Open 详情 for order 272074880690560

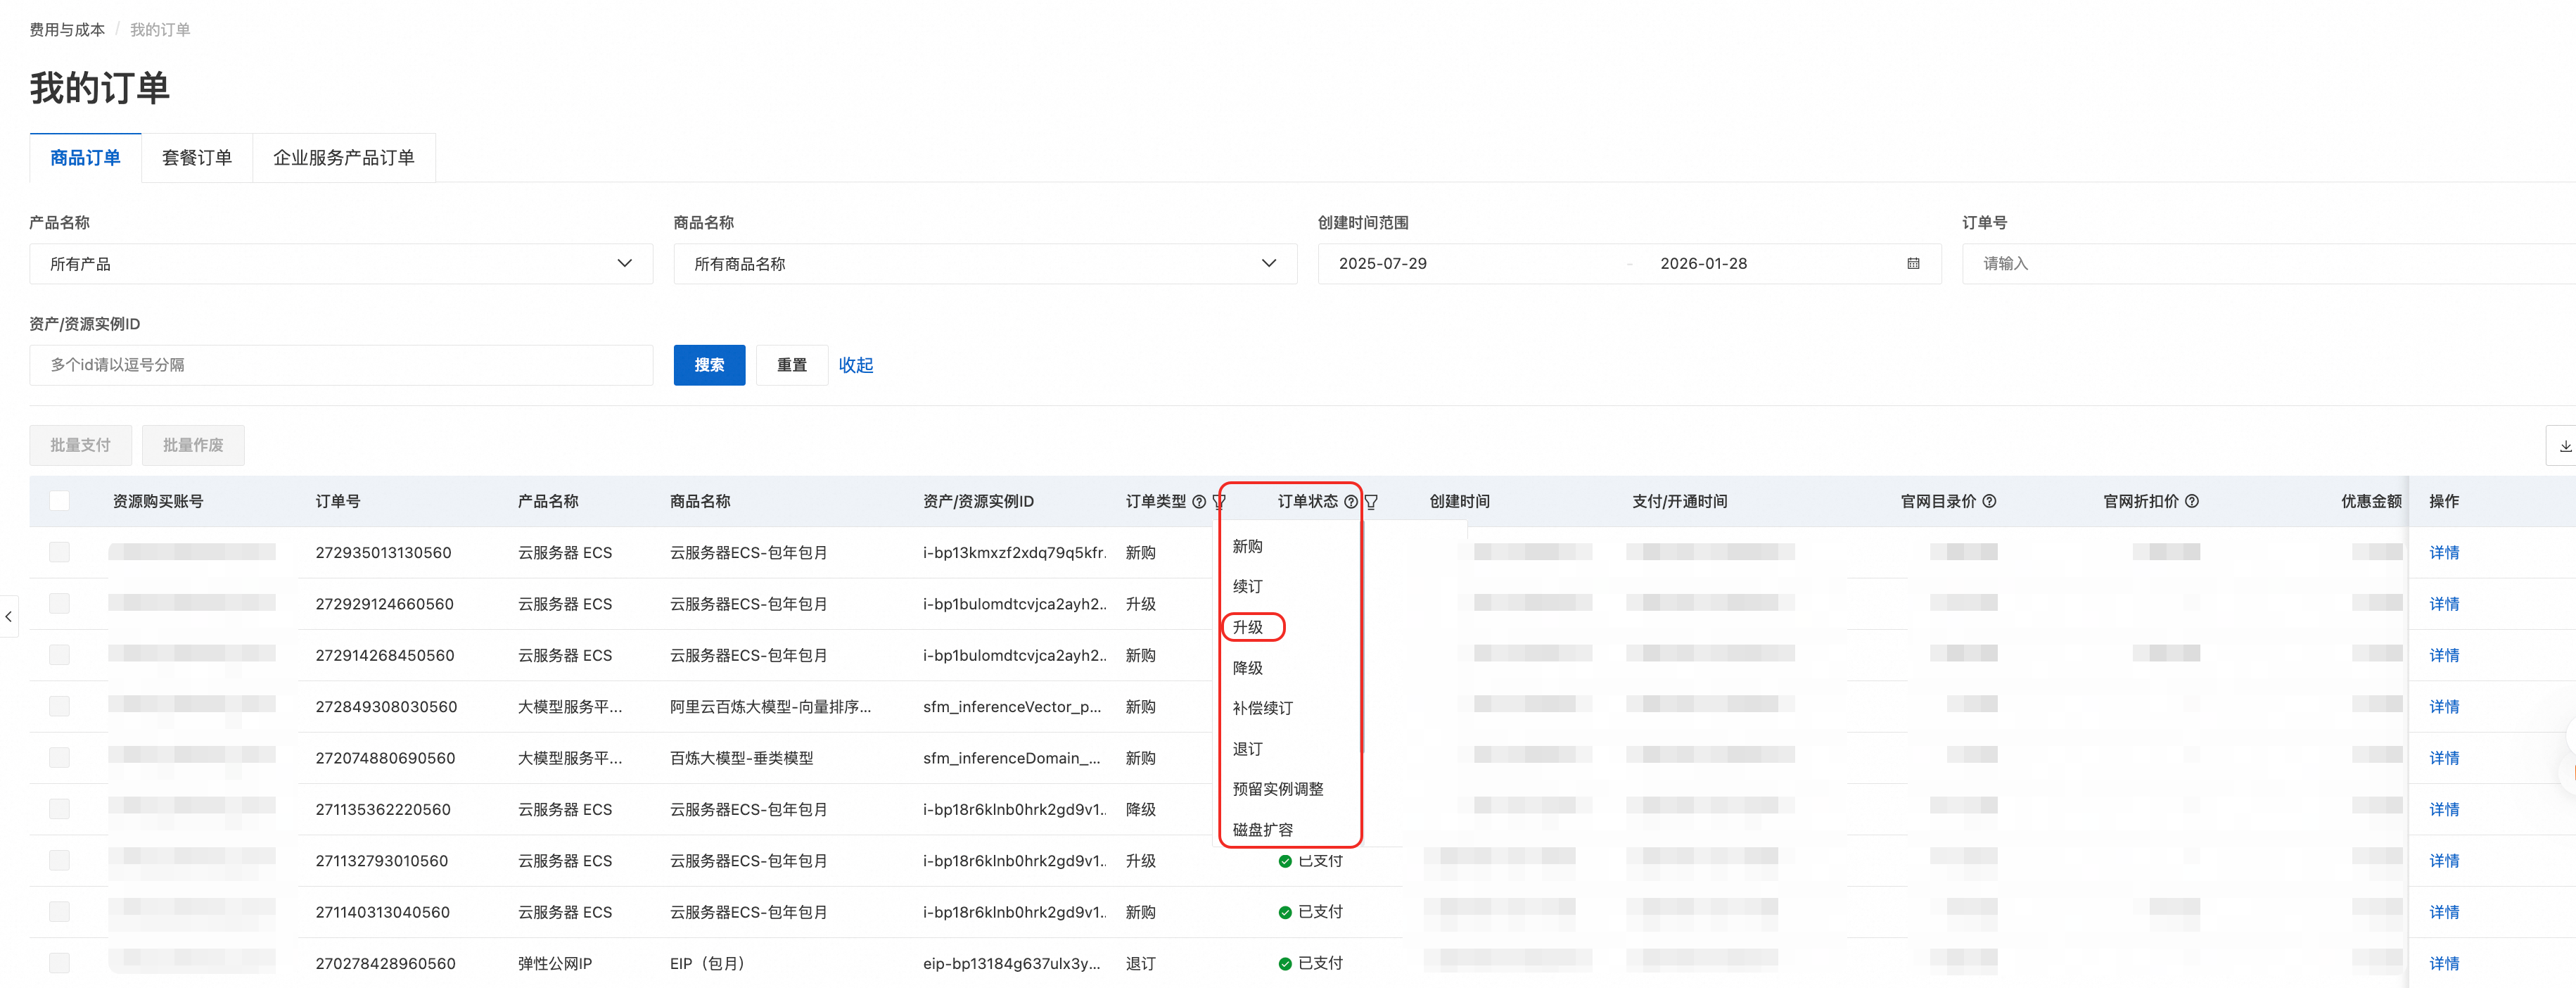(2444, 758)
